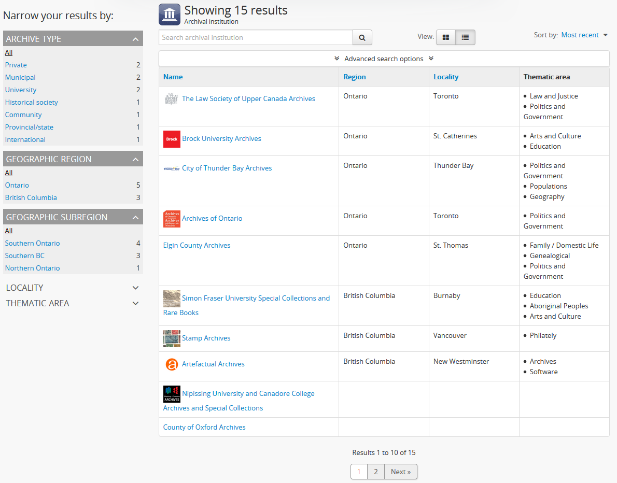The image size is (617, 483).
Task: Click the Next page button
Action: 400,472
